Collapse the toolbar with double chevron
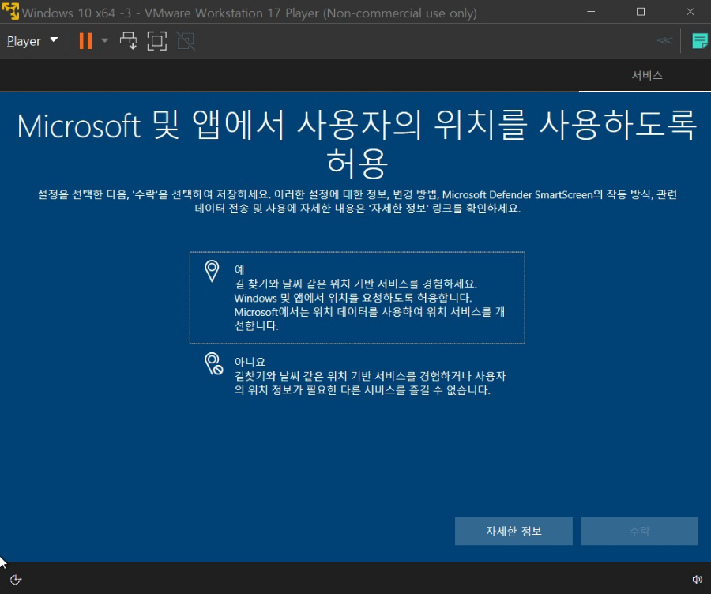Image resolution: width=711 pixels, height=594 pixels. click(x=664, y=41)
